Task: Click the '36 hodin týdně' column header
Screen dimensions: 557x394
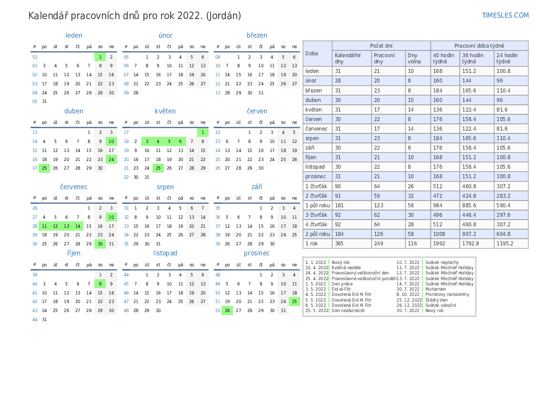Action: pyautogui.click(x=477, y=58)
